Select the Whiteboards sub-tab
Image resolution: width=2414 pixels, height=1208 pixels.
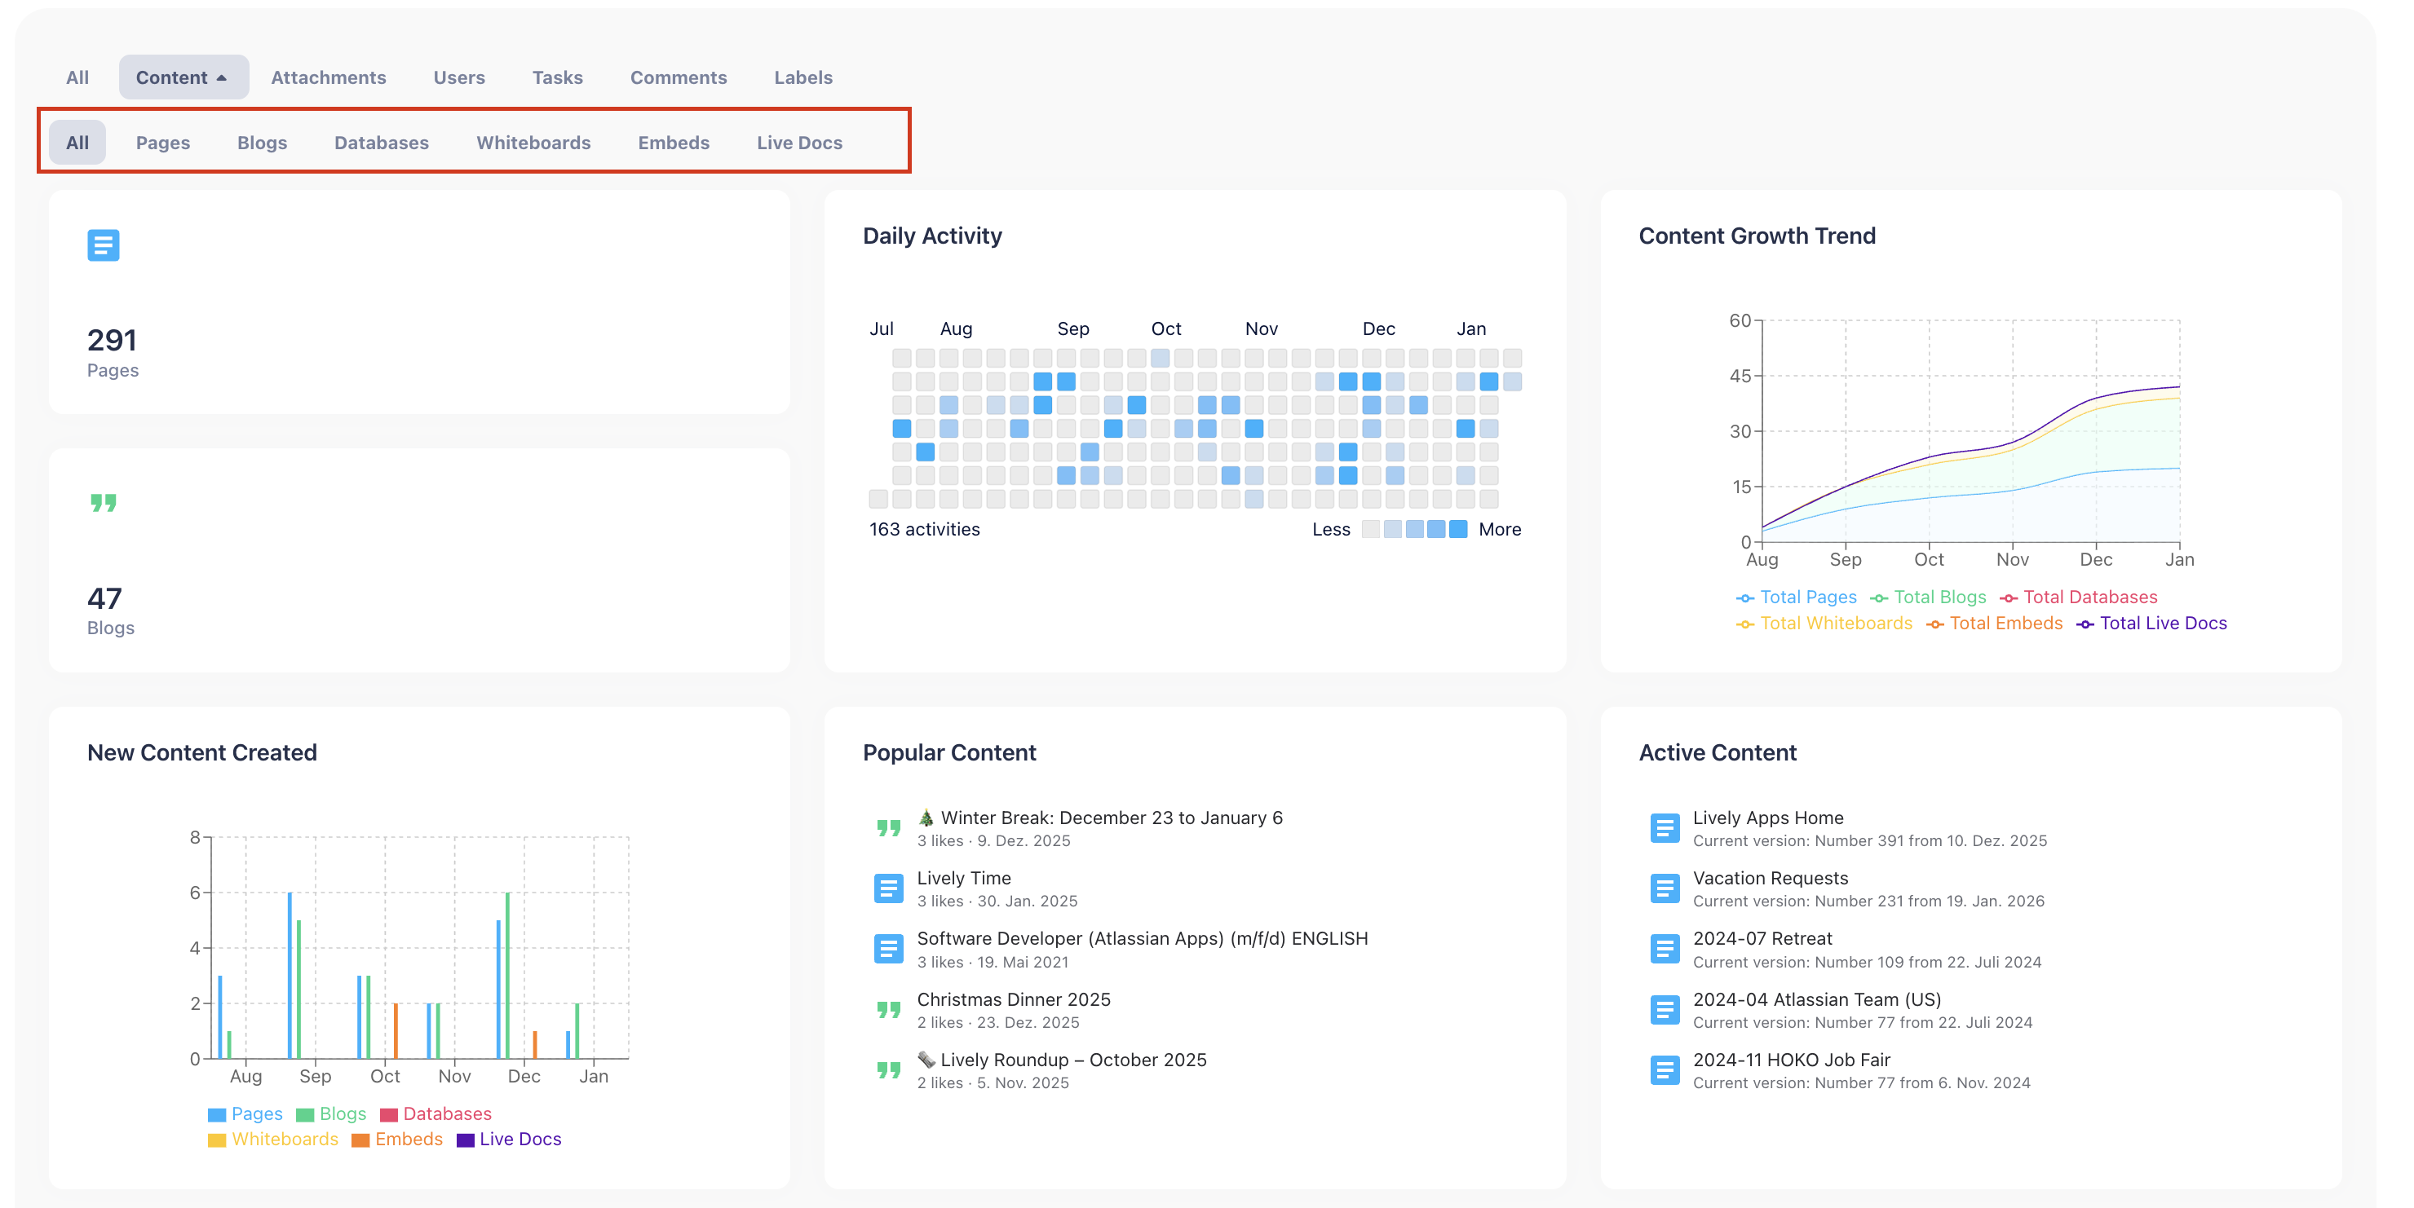tap(533, 143)
